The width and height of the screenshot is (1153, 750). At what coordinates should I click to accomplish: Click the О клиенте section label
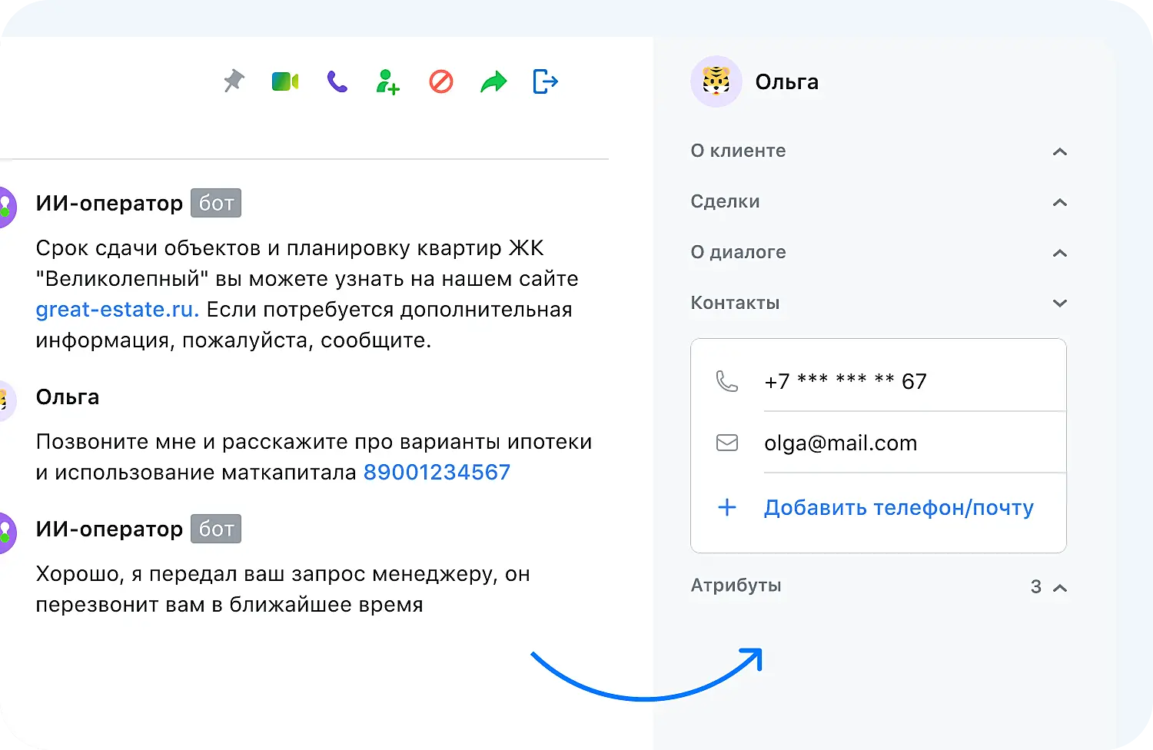click(738, 151)
